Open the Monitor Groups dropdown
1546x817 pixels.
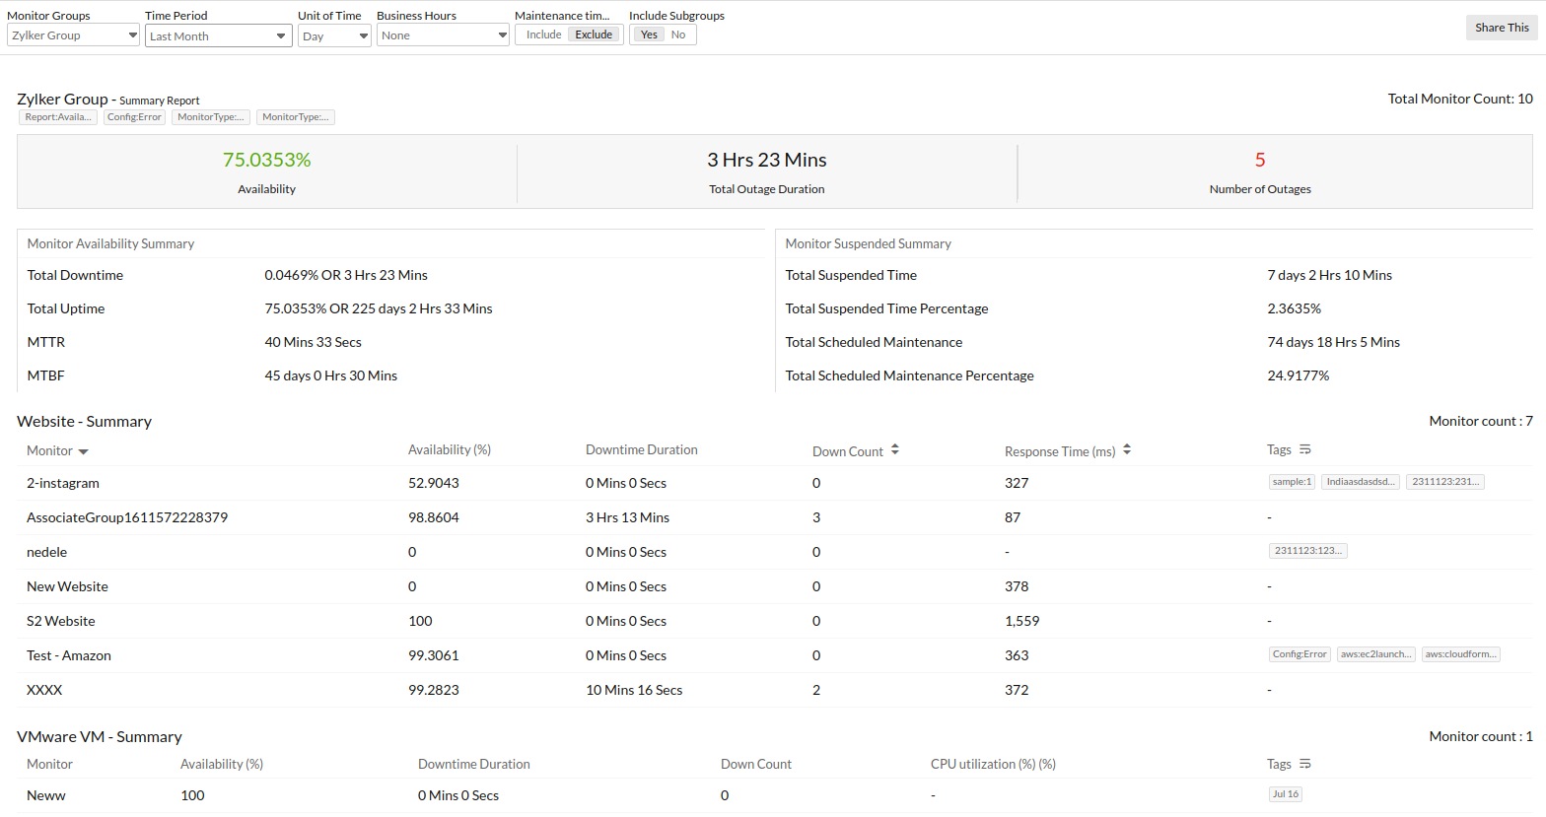73,35
